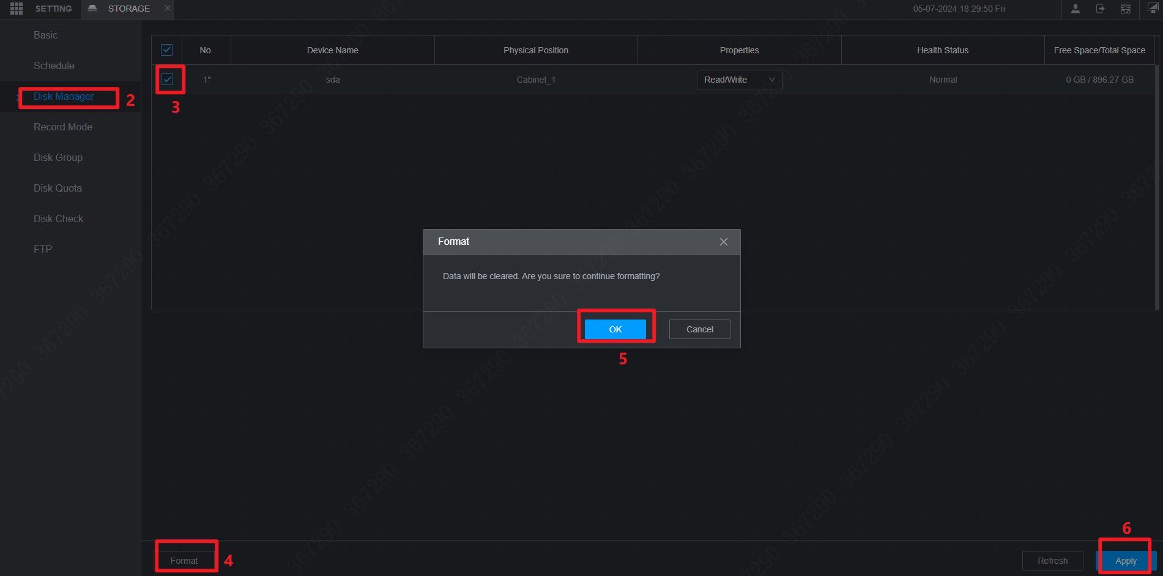Click the user account icon
1163x576 pixels.
click(x=1076, y=9)
